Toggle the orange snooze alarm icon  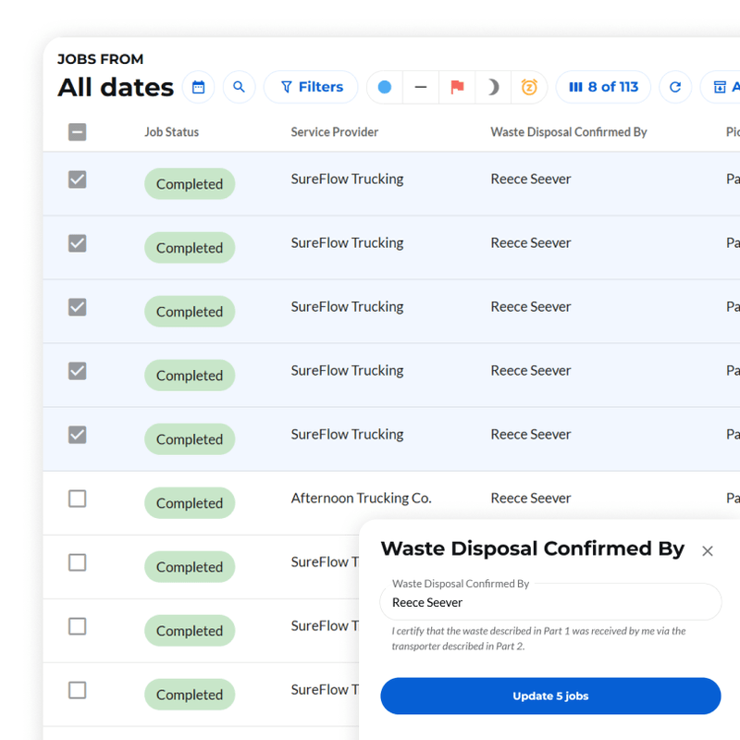pos(529,87)
